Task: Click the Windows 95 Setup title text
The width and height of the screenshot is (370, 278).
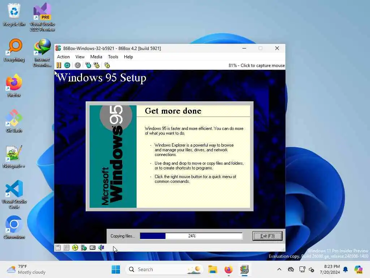Action: [102, 78]
